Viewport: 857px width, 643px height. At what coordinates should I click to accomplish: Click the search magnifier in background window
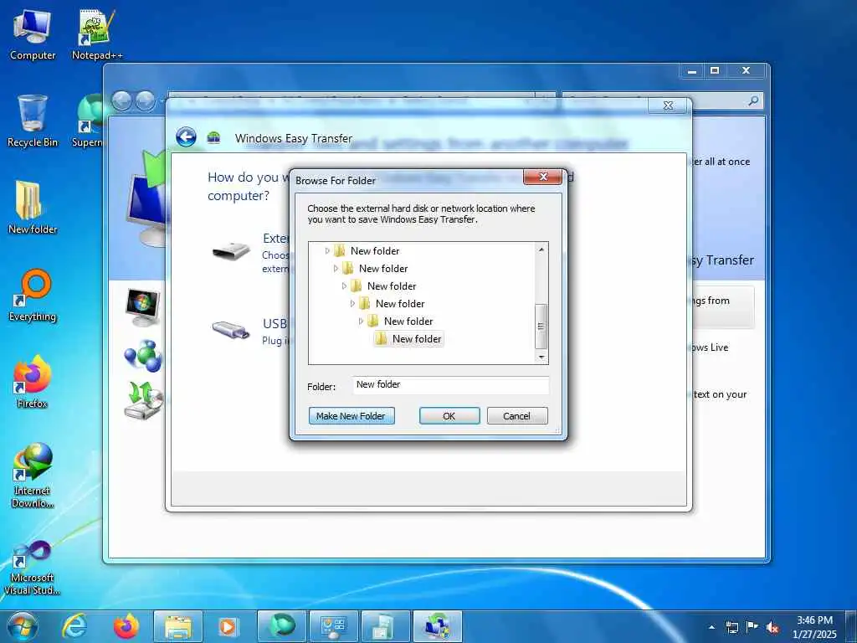[x=753, y=100]
